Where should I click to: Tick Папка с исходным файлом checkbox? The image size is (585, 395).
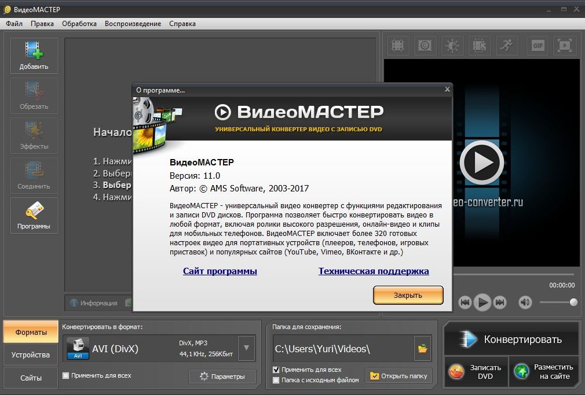[276, 380]
